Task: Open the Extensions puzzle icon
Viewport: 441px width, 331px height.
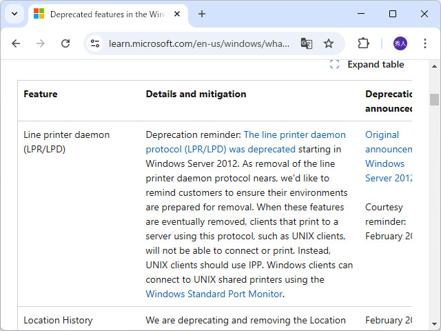Action: 363,43
